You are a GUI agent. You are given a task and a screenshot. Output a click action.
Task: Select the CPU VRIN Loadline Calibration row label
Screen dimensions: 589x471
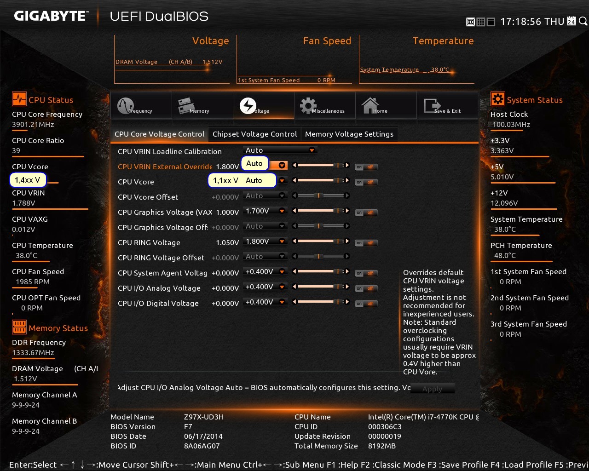(x=170, y=151)
